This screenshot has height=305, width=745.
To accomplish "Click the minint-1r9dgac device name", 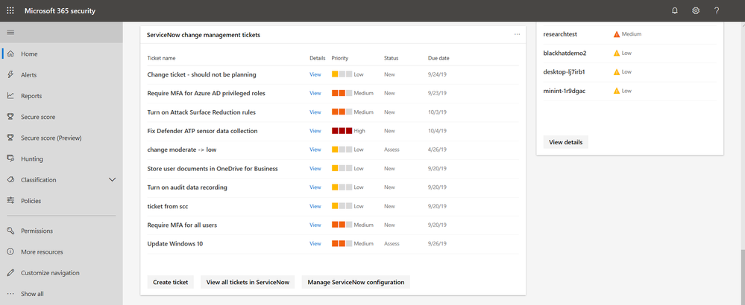I will (564, 91).
